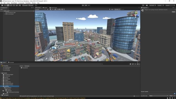Open the Window menu
The height and width of the screenshot is (99, 176).
click(34, 3)
